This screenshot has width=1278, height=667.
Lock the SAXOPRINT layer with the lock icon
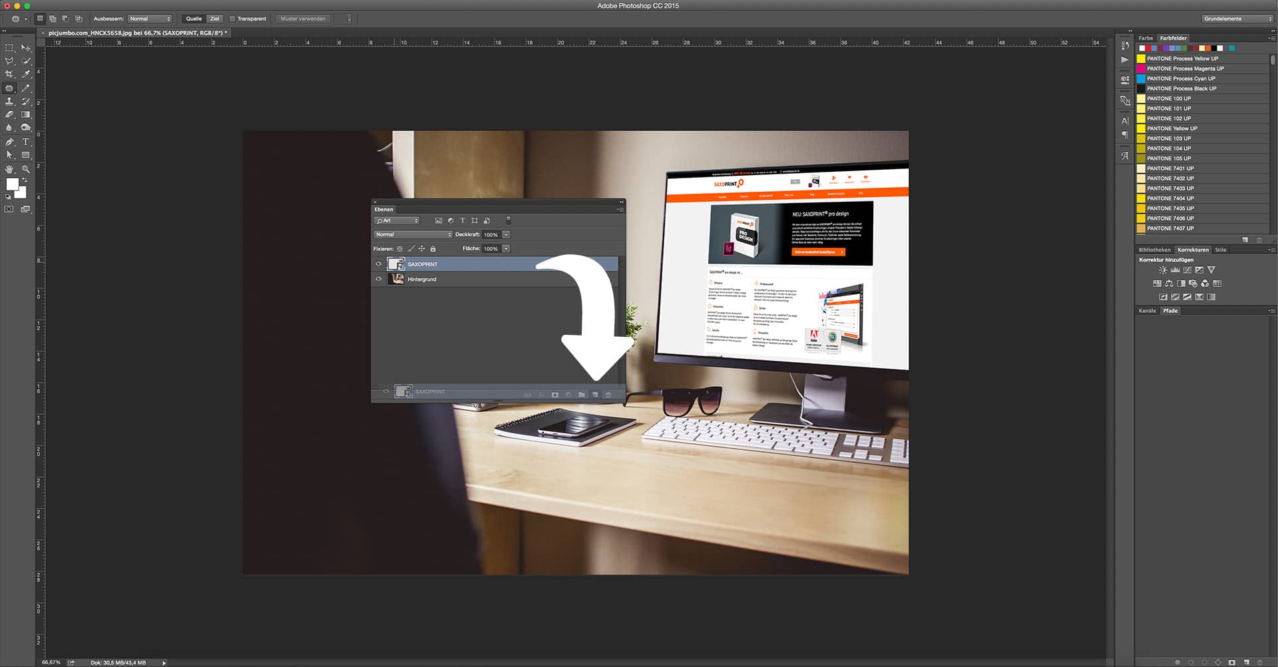tap(433, 248)
